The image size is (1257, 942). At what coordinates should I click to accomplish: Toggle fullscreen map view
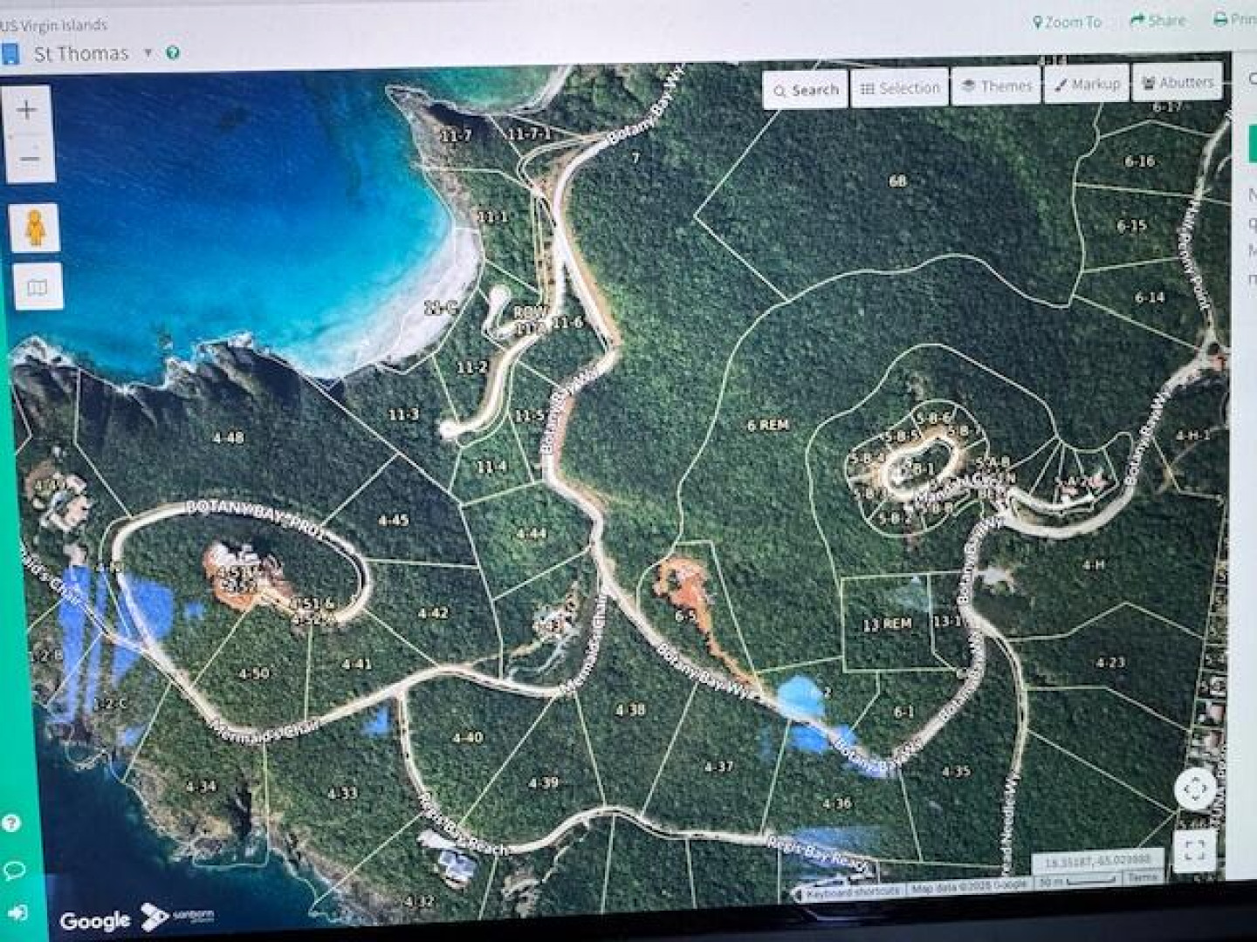[x=1194, y=849]
